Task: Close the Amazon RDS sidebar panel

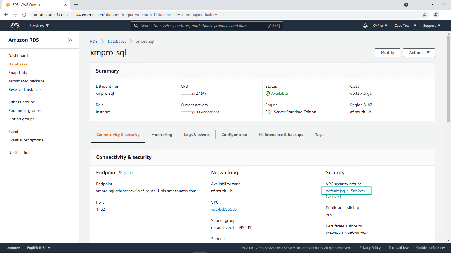Action: tap(70, 40)
